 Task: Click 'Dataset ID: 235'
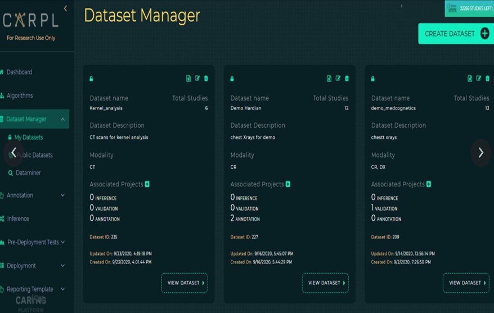pos(104,237)
